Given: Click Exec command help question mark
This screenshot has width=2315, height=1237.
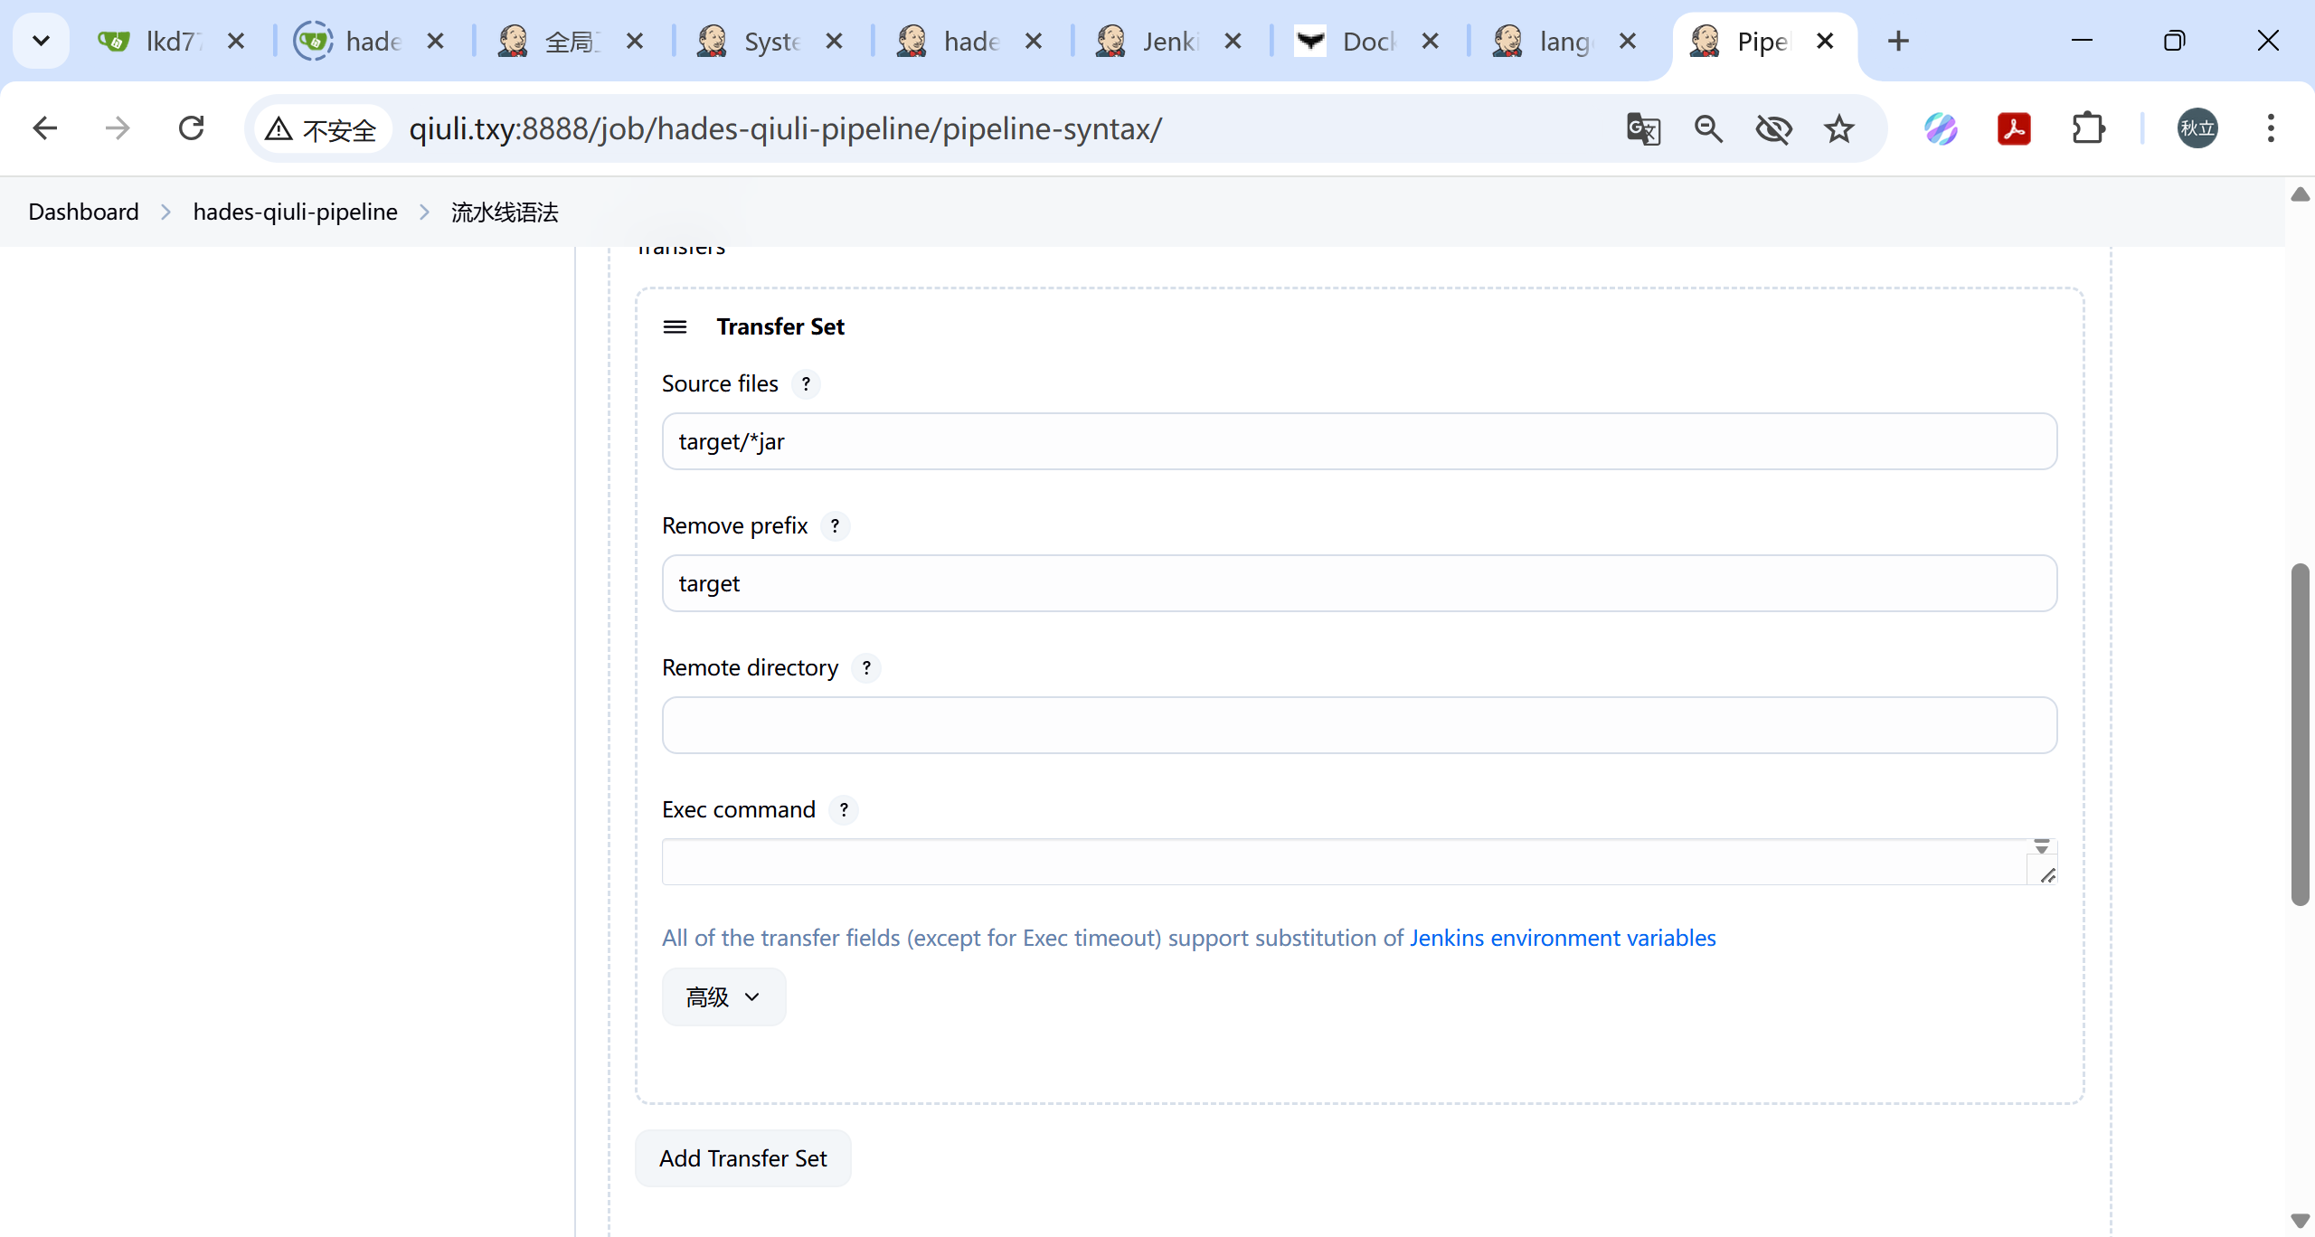Looking at the screenshot, I should point(844,810).
